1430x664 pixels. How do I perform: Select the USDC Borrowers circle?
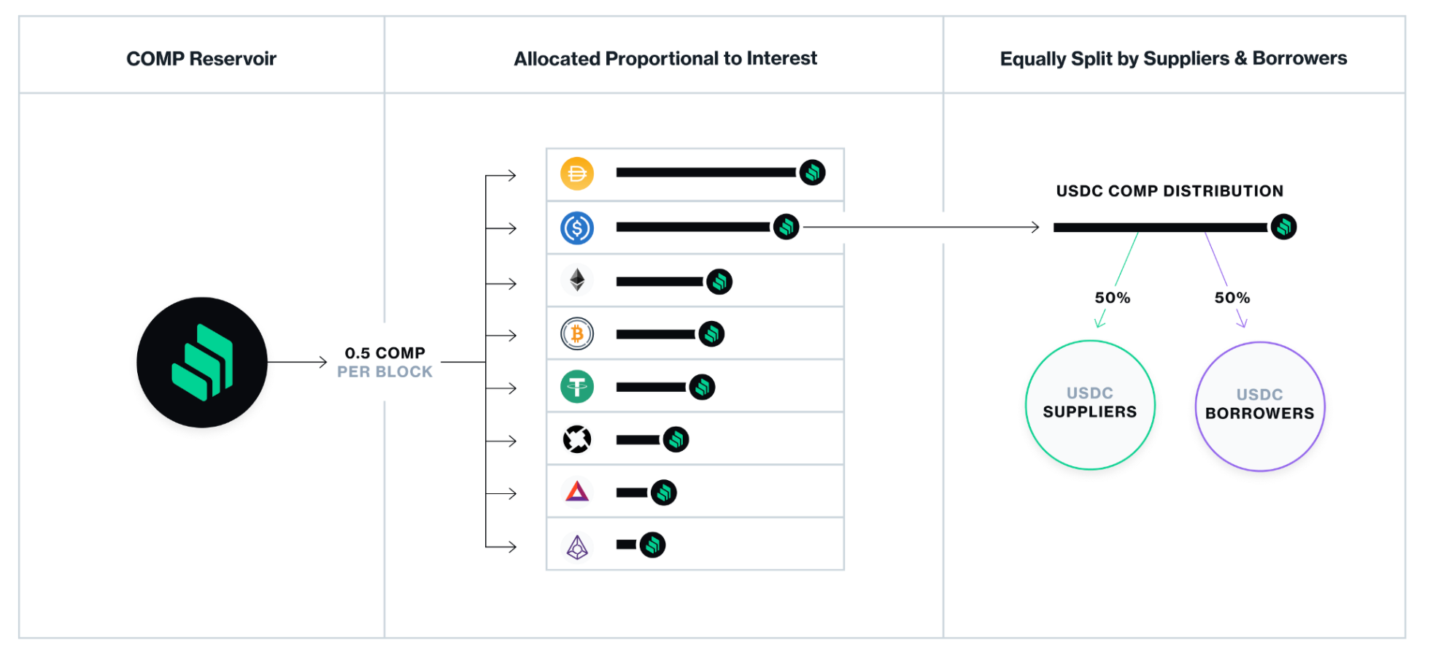[1260, 406]
